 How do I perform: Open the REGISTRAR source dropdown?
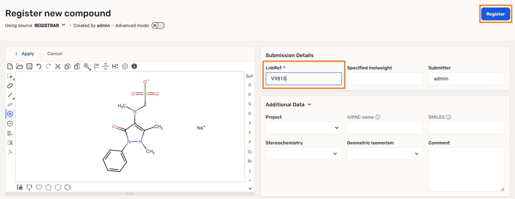tap(50, 25)
